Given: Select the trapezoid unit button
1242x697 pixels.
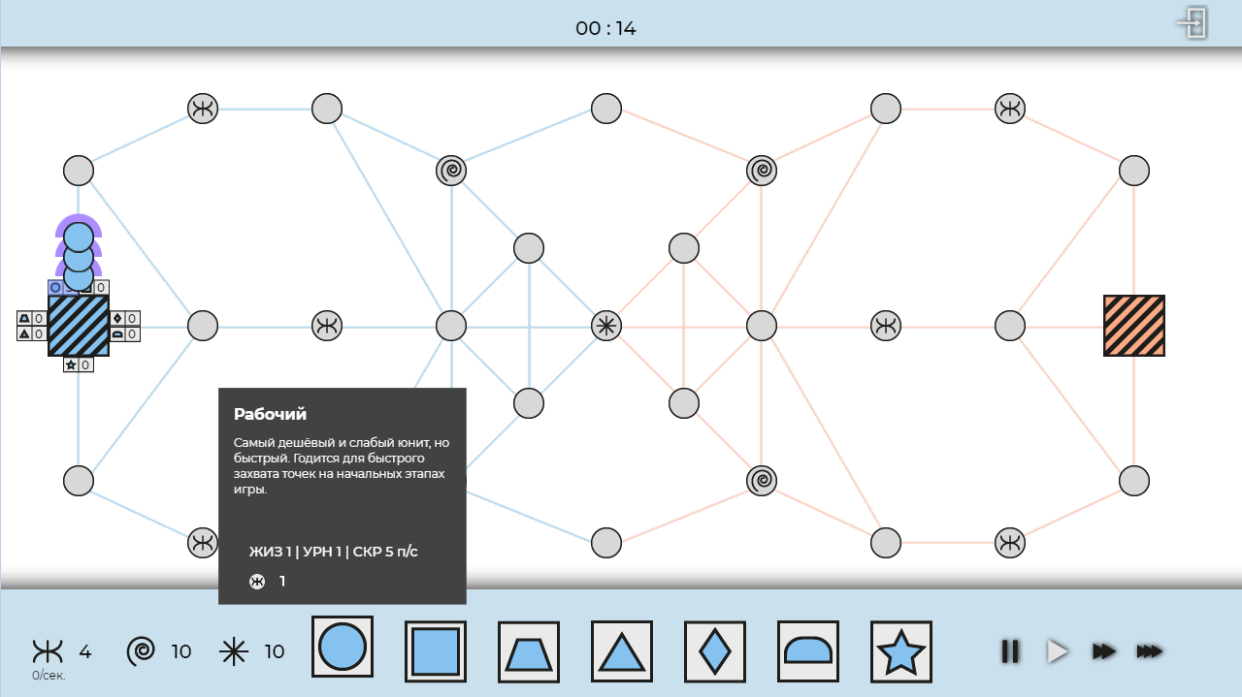Looking at the screenshot, I should point(529,651).
